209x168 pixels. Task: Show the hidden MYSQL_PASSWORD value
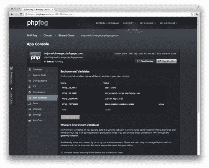point(161,104)
